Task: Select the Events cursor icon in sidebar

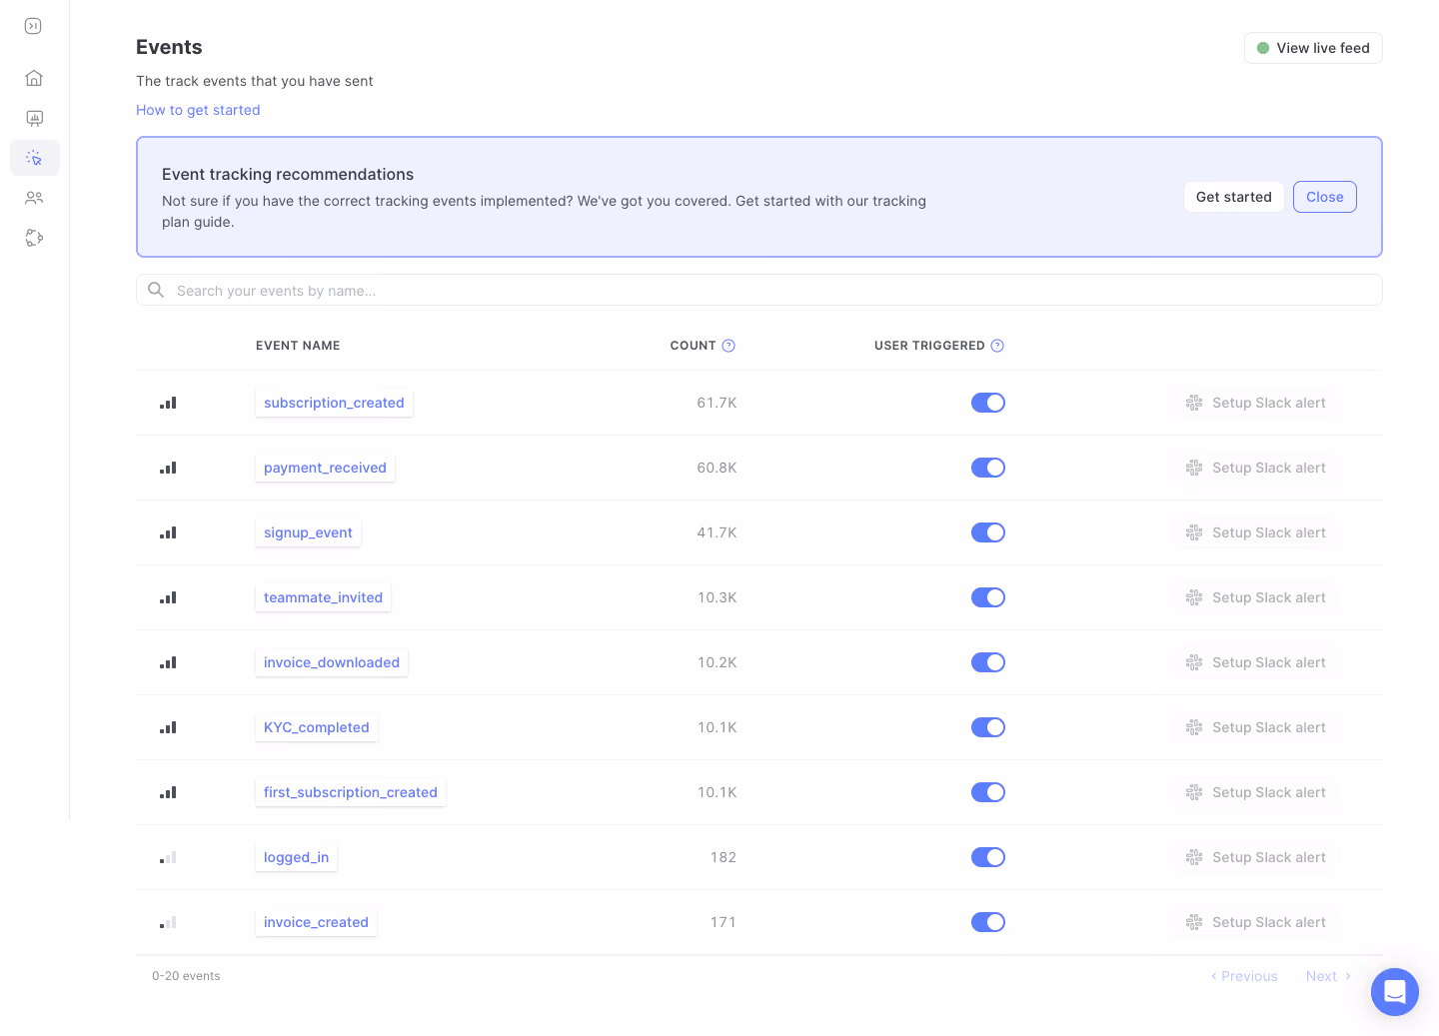Action: [34, 158]
